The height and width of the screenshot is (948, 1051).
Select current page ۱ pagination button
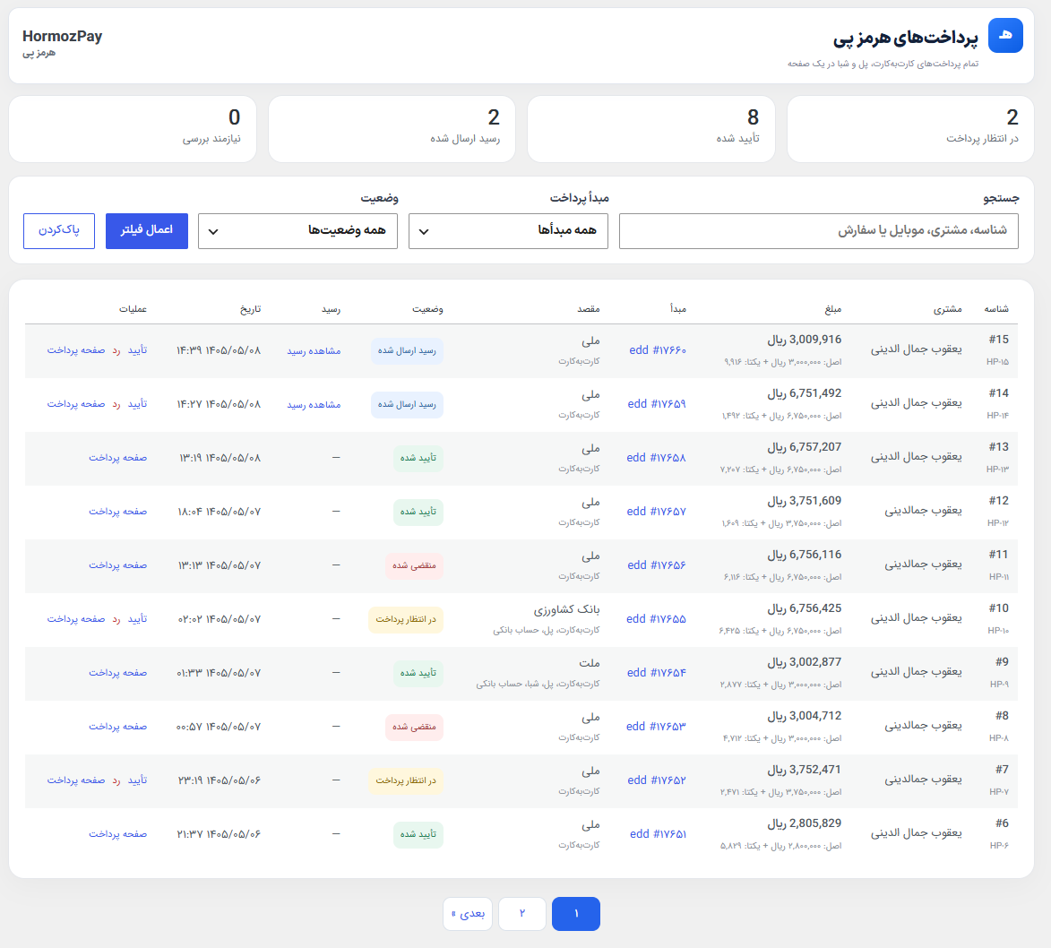coord(576,914)
